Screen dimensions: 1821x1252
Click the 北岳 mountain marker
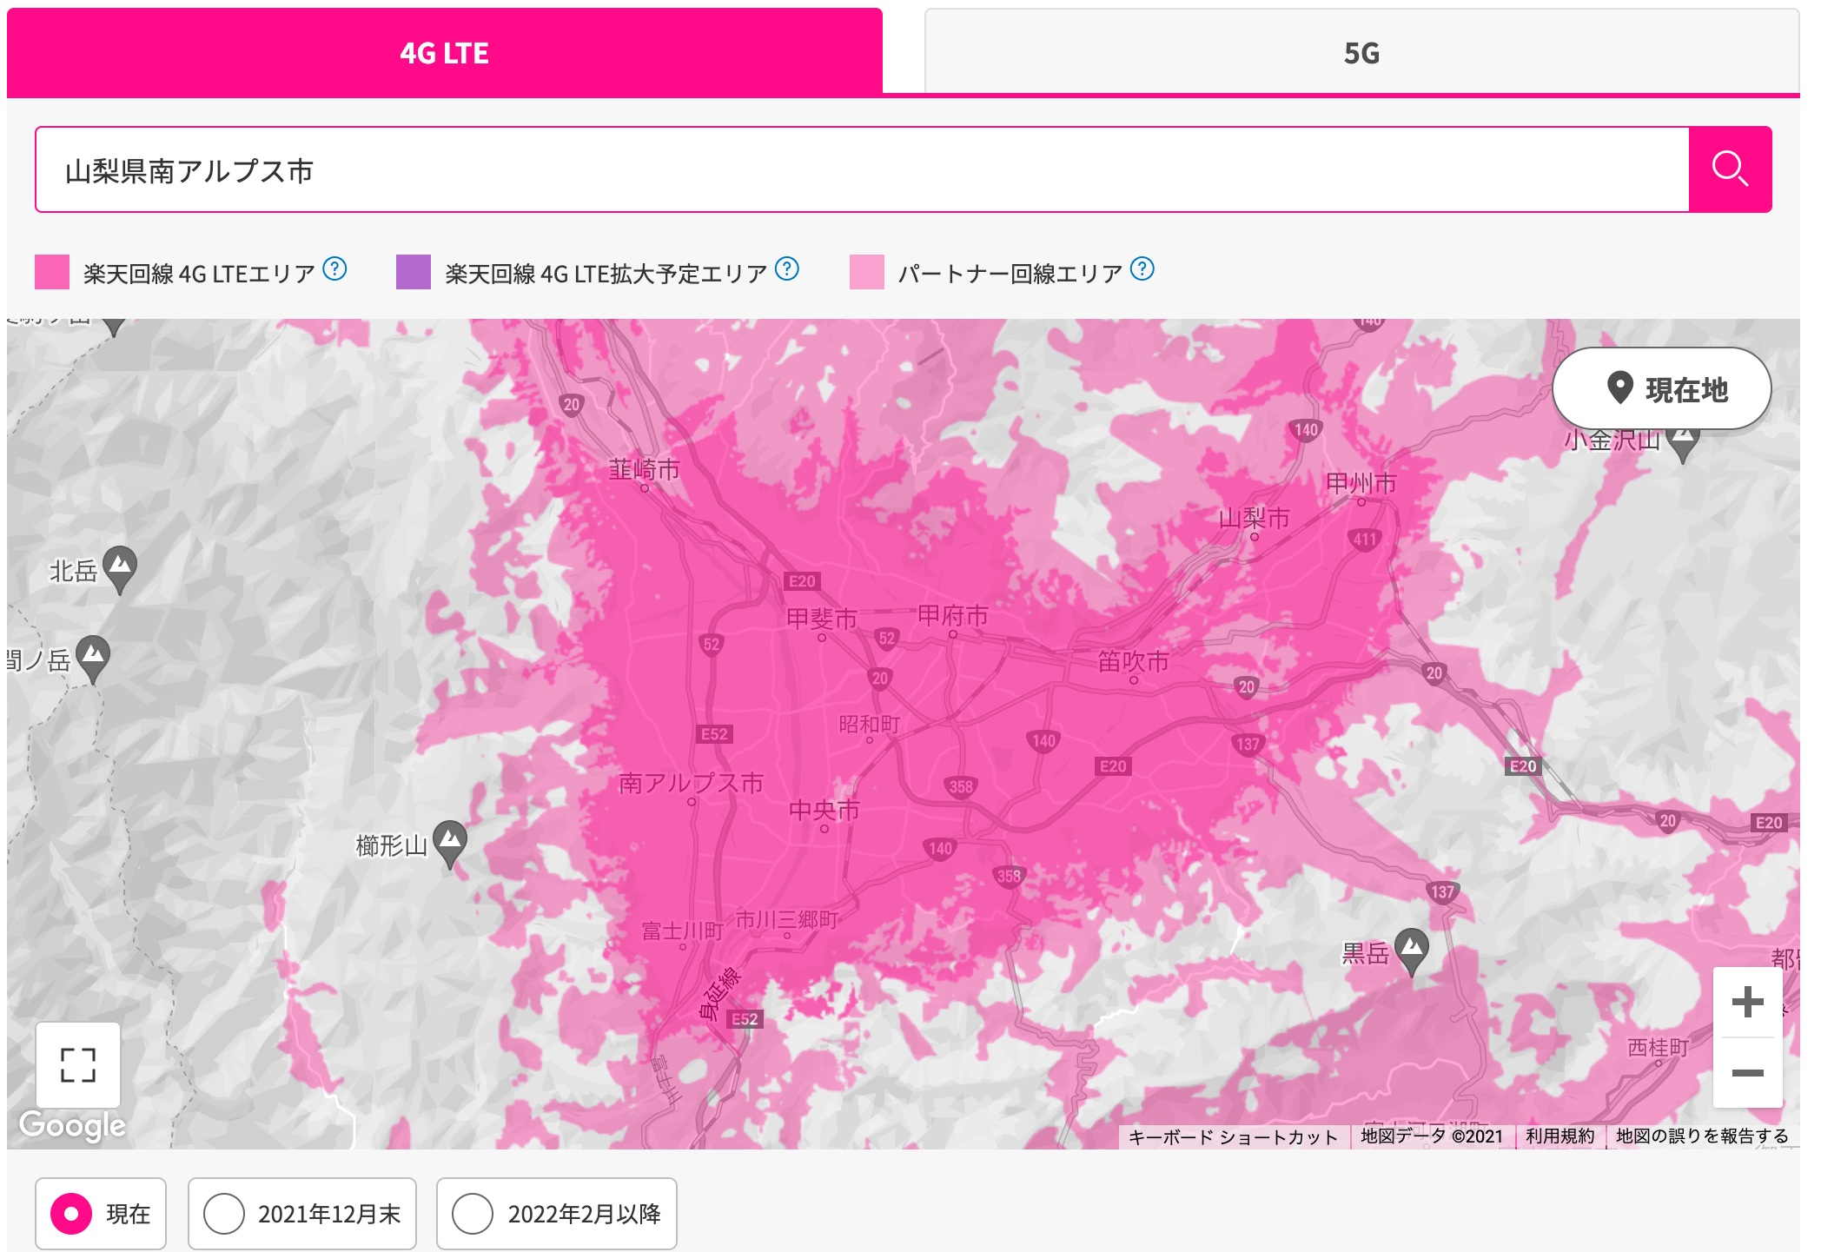click(x=120, y=566)
